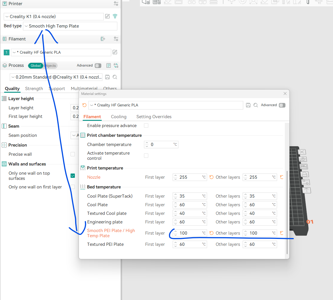Edit the Creality HF Generic PLA filament preset
This screenshot has height=300, width=333.
click(x=115, y=52)
